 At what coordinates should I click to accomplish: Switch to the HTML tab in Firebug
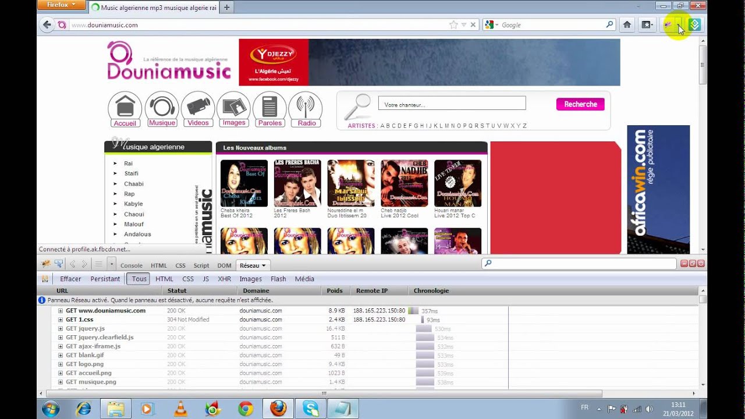159,265
